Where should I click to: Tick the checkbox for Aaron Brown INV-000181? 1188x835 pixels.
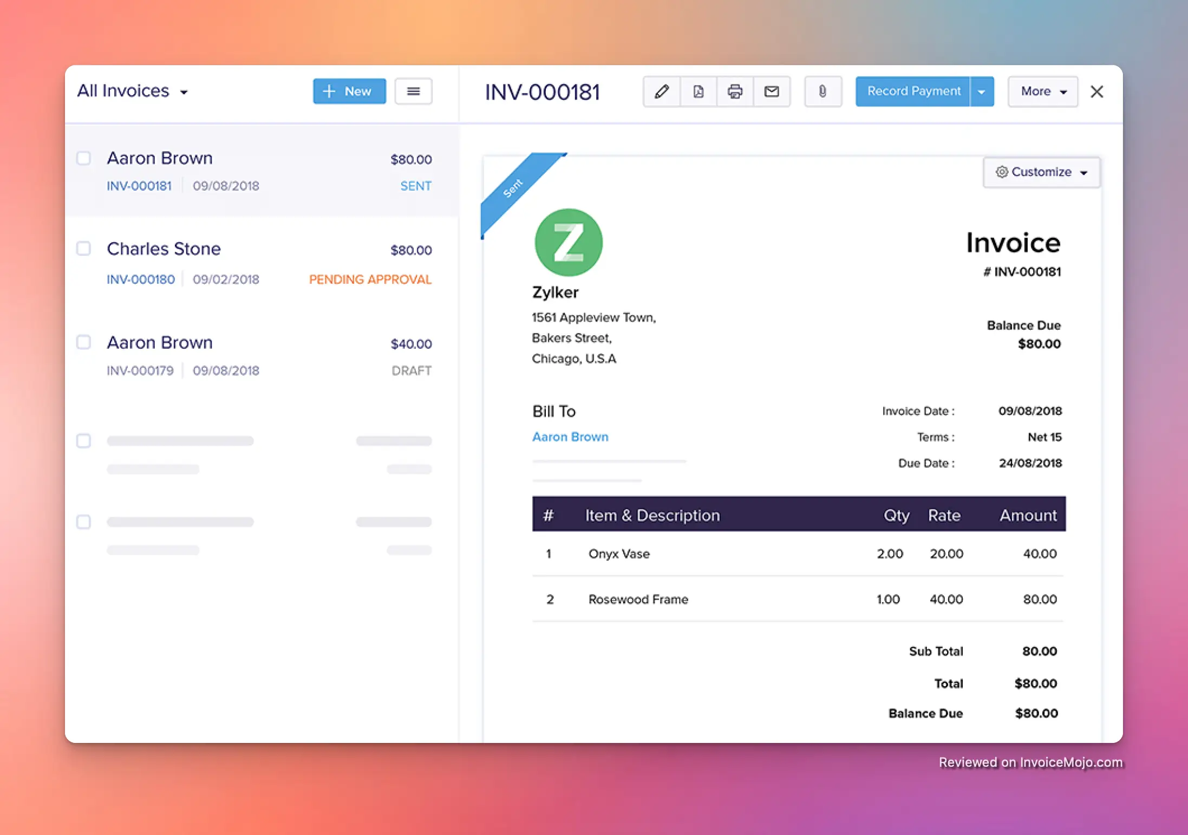point(83,158)
